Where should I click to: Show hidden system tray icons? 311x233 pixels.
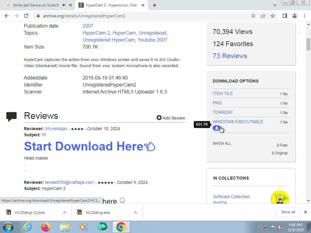coord(258,227)
